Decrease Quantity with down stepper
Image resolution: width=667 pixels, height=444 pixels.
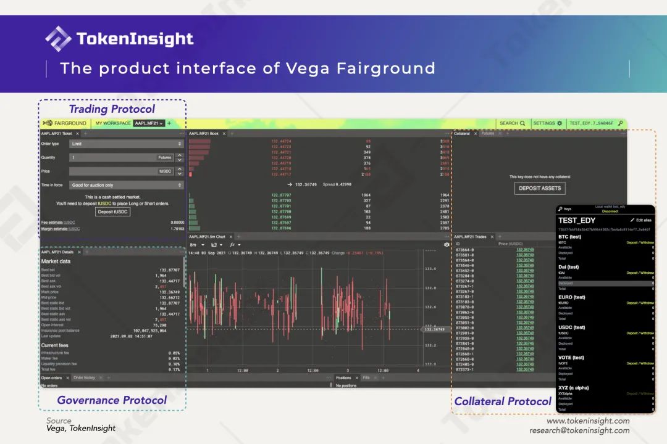click(180, 160)
